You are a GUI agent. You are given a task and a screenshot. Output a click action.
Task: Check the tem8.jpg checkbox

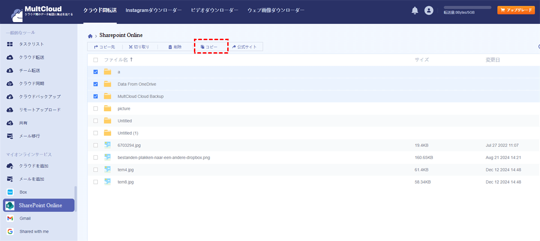tap(95, 182)
